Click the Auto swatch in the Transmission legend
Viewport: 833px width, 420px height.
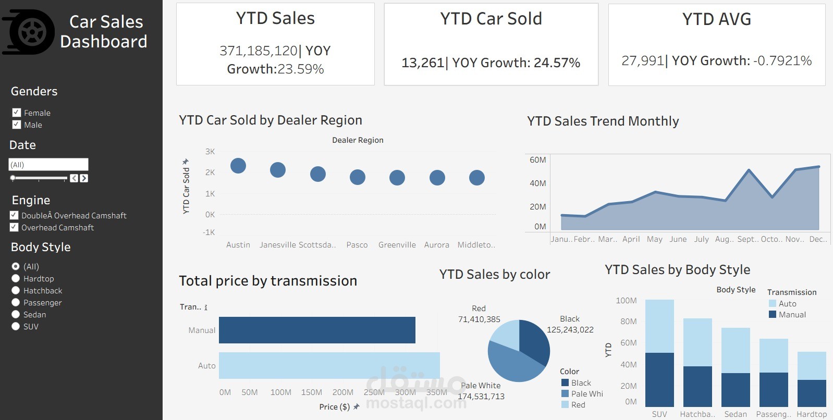pyautogui.click(x=773, y=303)
